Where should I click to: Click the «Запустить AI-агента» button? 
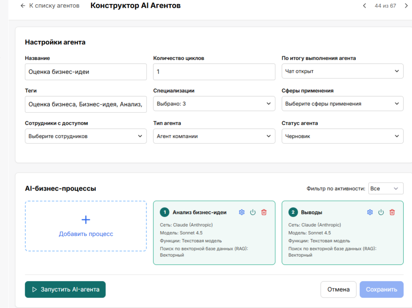tap(65, 289)
